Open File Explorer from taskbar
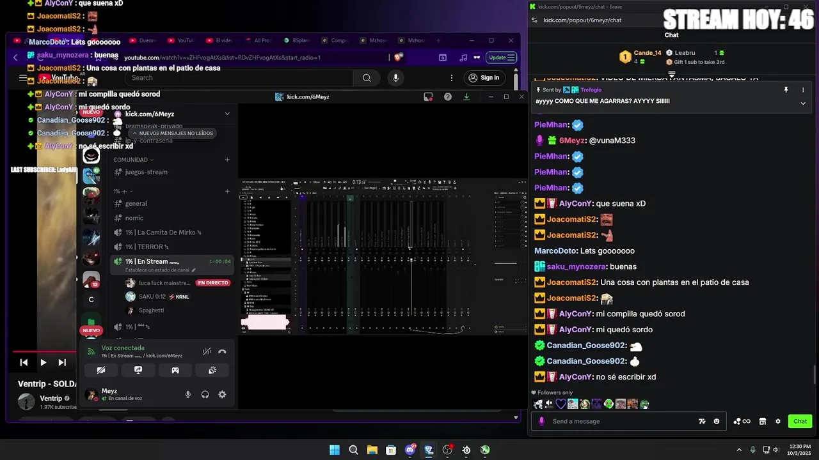 coord(372,450)
